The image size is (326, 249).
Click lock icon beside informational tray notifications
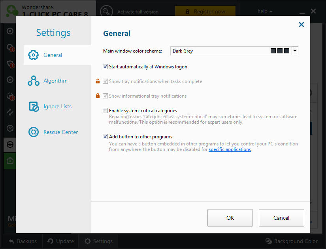point(98,96)
